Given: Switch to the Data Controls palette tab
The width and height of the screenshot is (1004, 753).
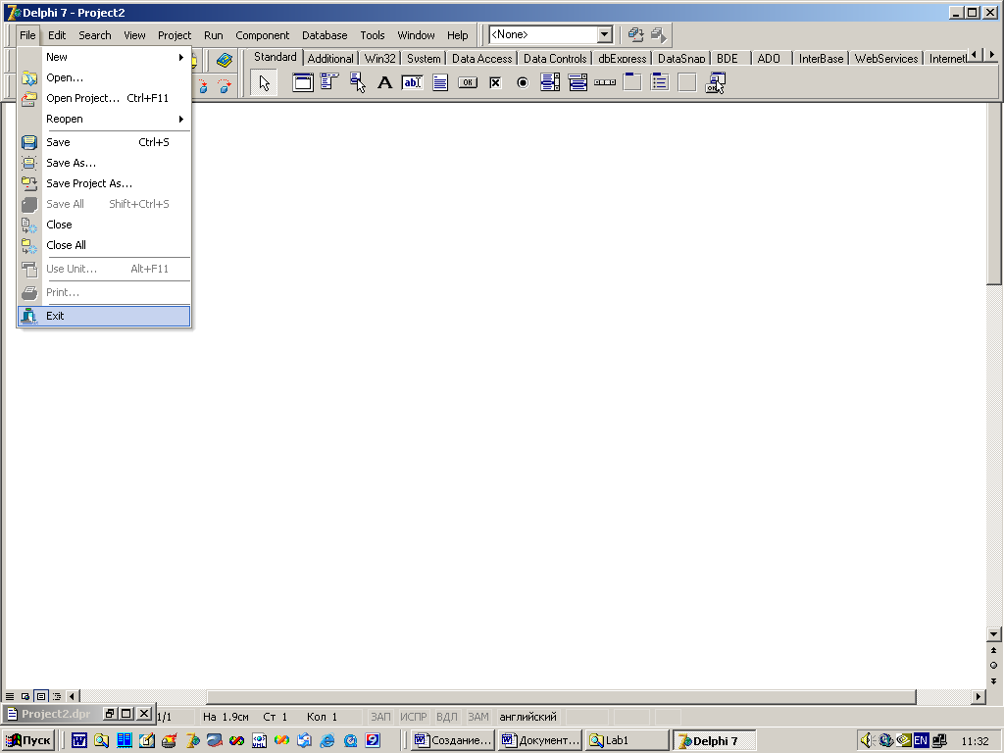Looking at the screenshot, I should pyautogui.click(x=555, y=58).
